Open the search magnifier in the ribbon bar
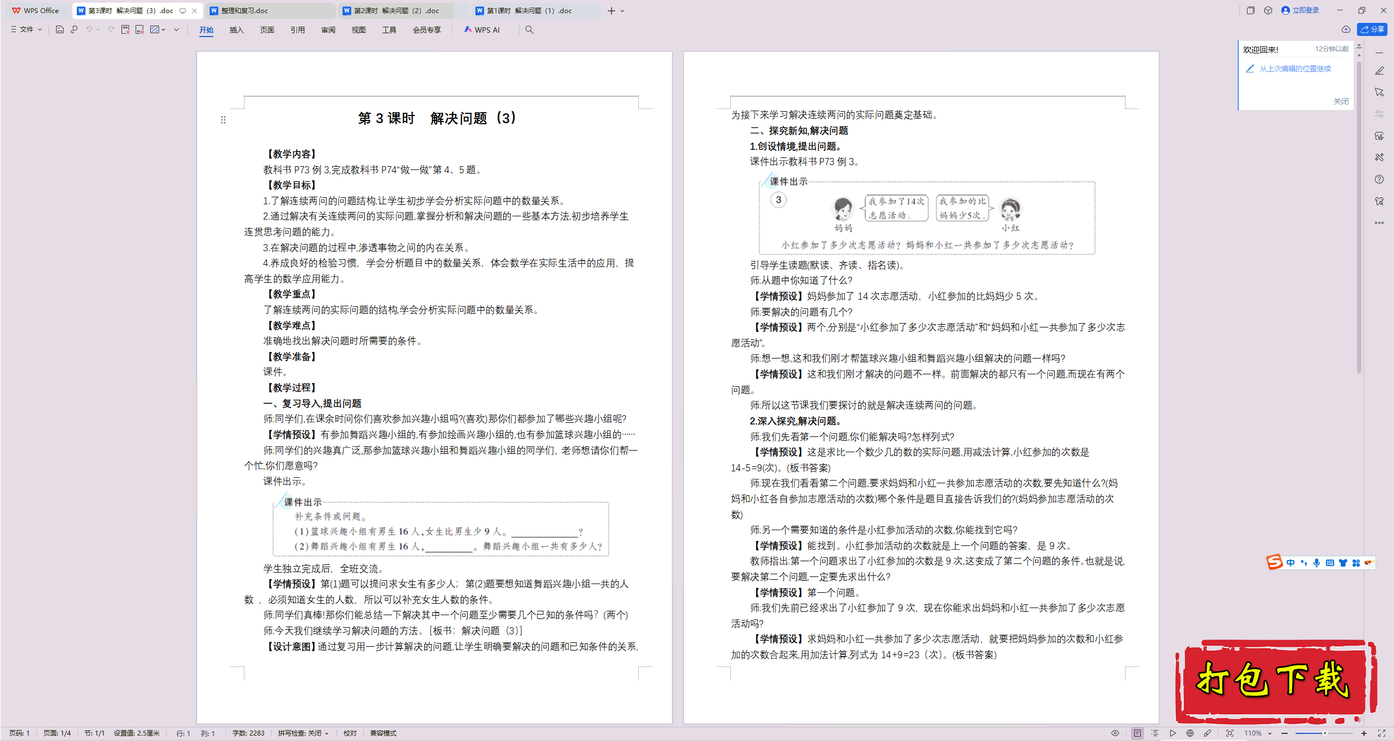This screenshot has width=1394, height=741. click(x=529, y=29)
